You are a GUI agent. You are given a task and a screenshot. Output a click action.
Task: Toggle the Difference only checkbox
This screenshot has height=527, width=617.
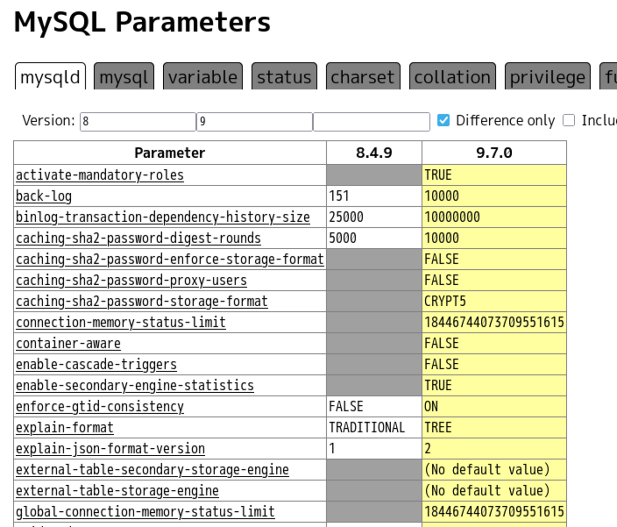[443, 121]
